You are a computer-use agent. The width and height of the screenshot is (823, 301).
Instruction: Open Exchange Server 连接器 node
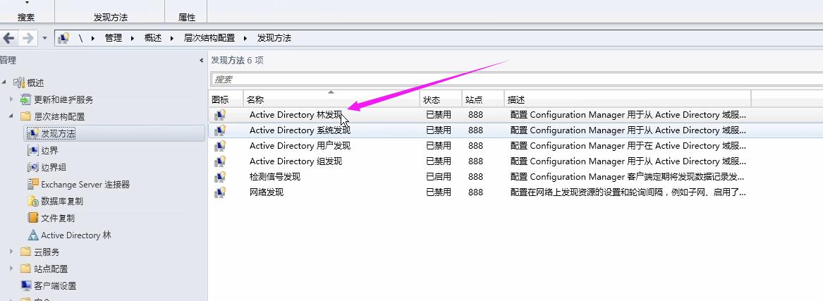85,184
